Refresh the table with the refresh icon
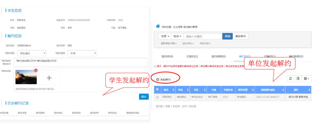This screenshot has width=315, height=127. tap(290, 78)
